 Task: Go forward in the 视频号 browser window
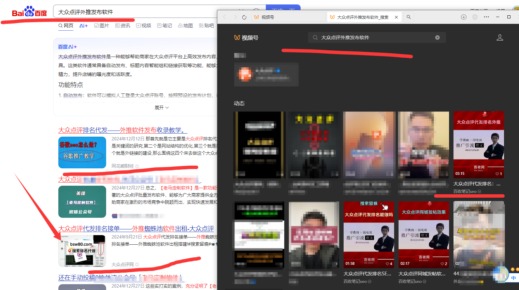coord(235,17)
